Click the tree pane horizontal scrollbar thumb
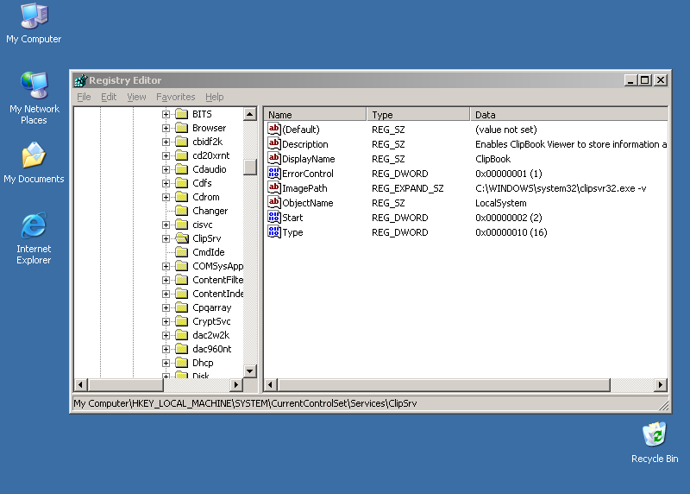 click(125, 384)
